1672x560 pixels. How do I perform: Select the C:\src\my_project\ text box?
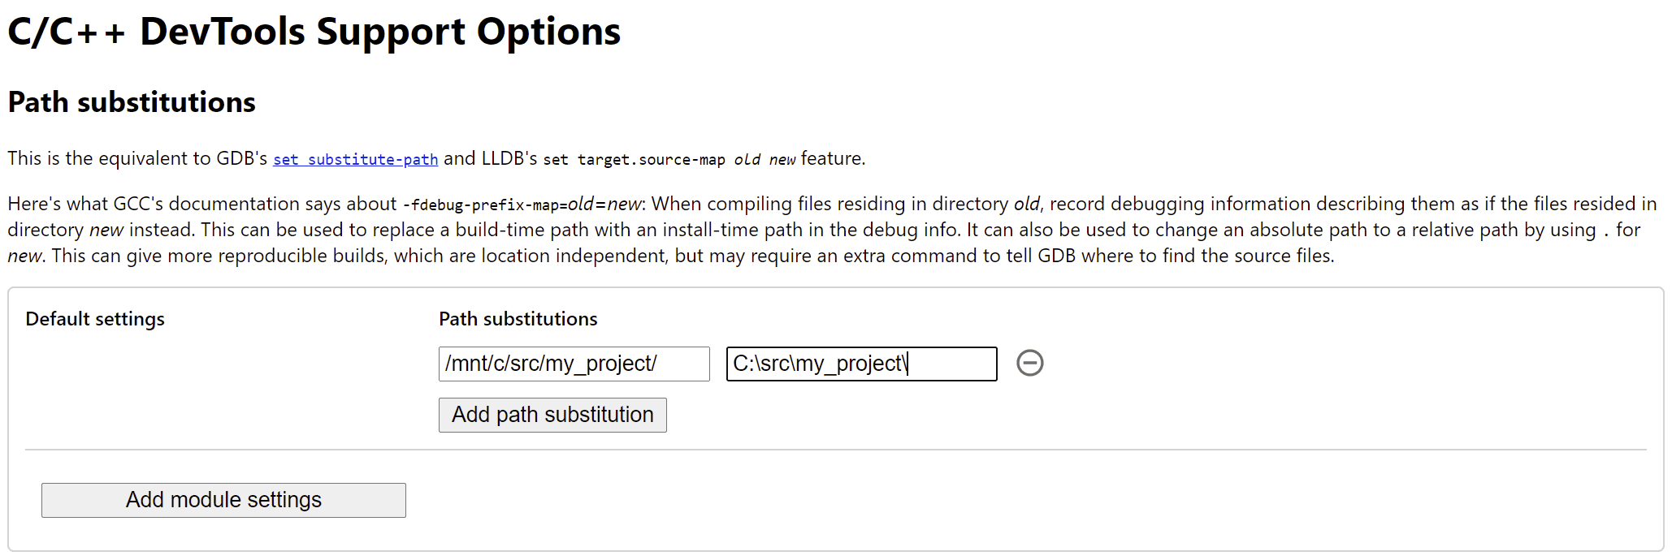click(861, 364)
